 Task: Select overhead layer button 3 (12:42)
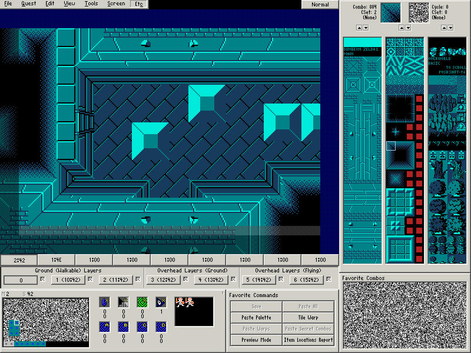click(x=164, y=280)
